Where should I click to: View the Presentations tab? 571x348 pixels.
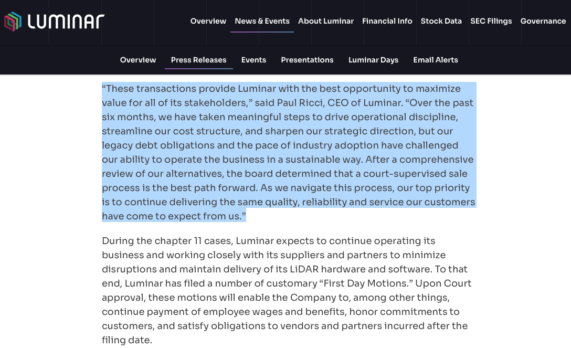point(307,60)
